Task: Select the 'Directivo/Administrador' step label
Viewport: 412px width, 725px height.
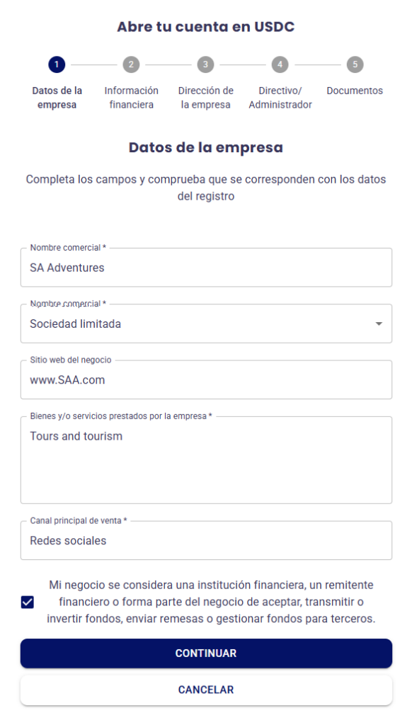Action: 280,97
